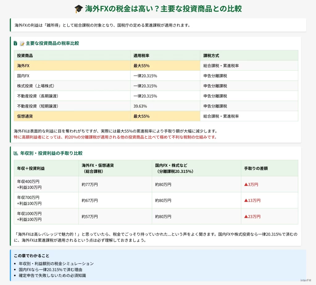Select the 課税方式 column header

tap(211, 56)
